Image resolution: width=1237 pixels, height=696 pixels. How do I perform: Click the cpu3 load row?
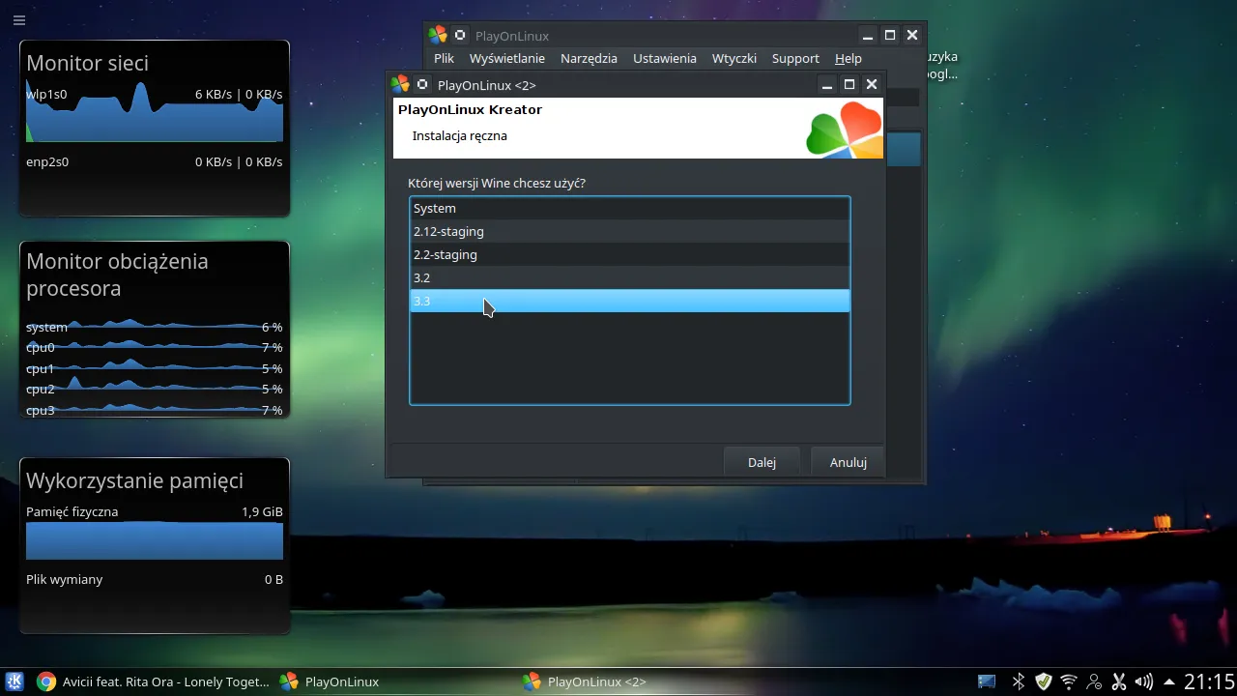pyautogui.click(x=155, y=410)
